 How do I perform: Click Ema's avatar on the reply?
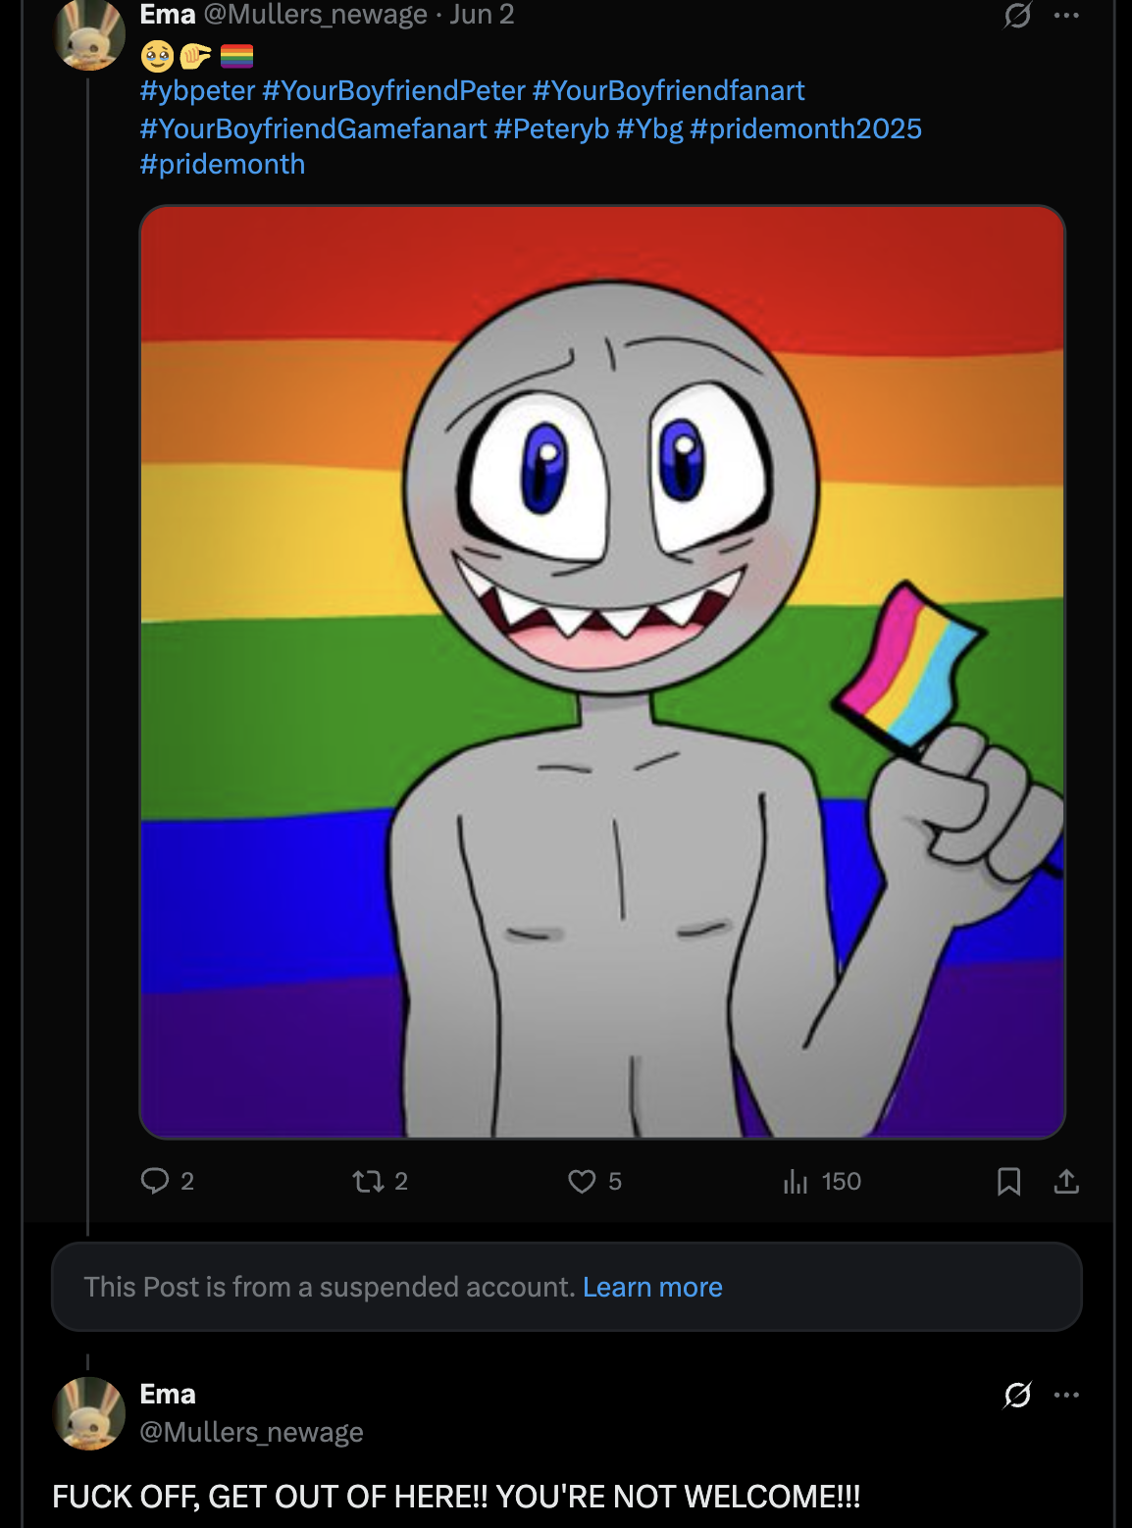(89, 1413)
